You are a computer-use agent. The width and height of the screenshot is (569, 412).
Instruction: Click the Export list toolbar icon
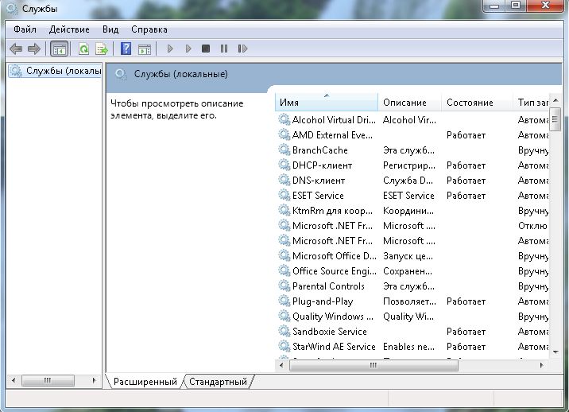(x=102, y=49)
